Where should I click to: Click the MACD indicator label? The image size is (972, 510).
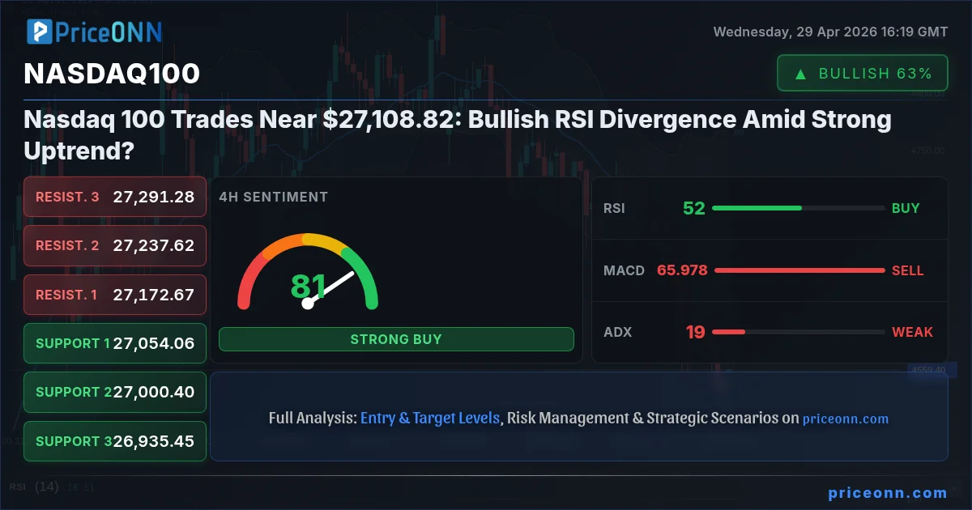[x=624, y=270]
